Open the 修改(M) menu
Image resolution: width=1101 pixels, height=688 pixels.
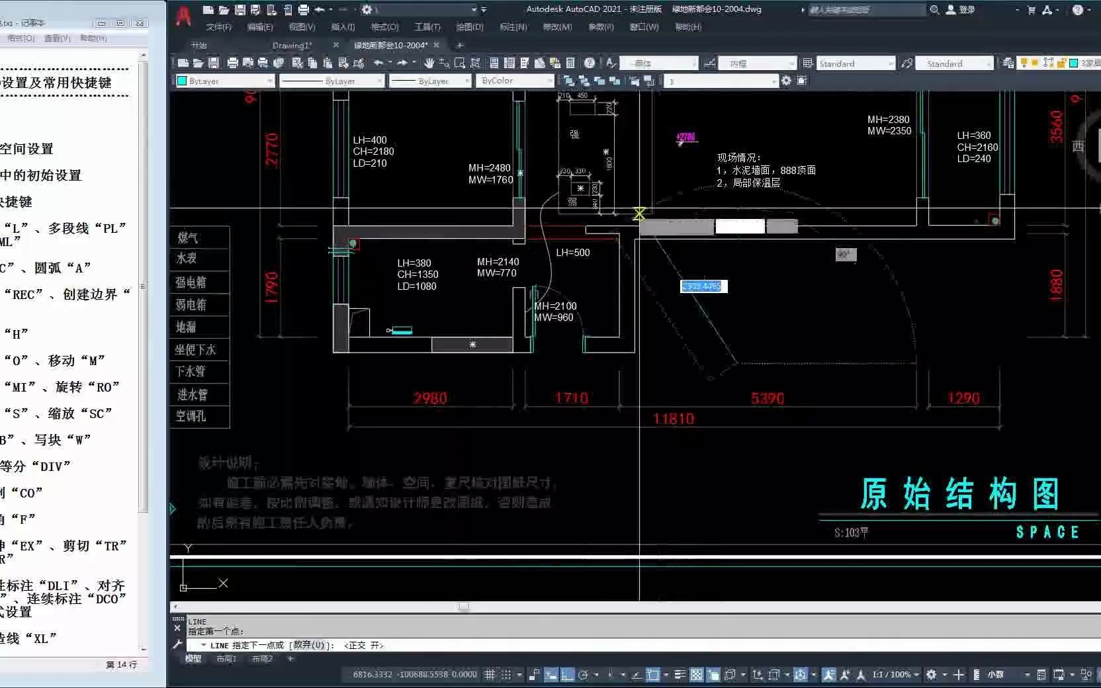coord(558,27)
